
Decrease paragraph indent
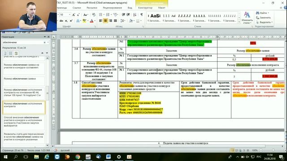(x=123, y=15)
